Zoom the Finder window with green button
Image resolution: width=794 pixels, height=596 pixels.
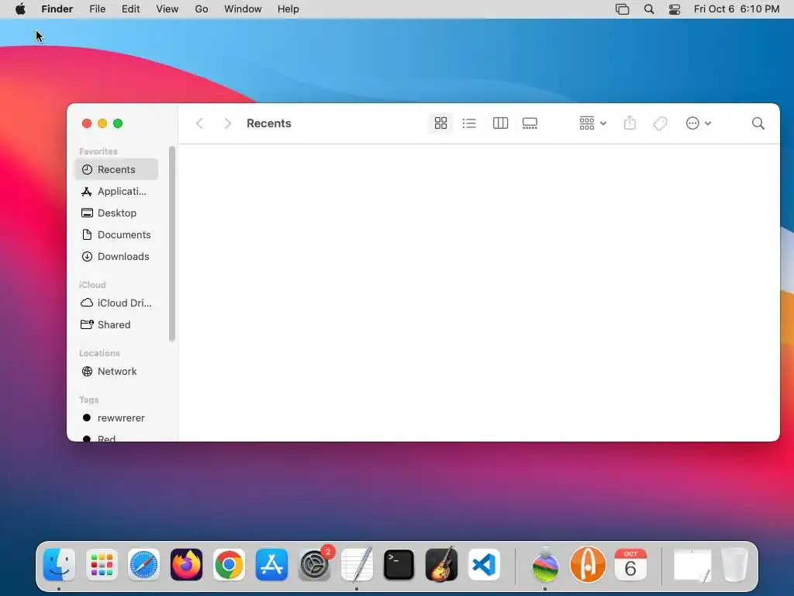pyautogui.click(x=118, y=123)
